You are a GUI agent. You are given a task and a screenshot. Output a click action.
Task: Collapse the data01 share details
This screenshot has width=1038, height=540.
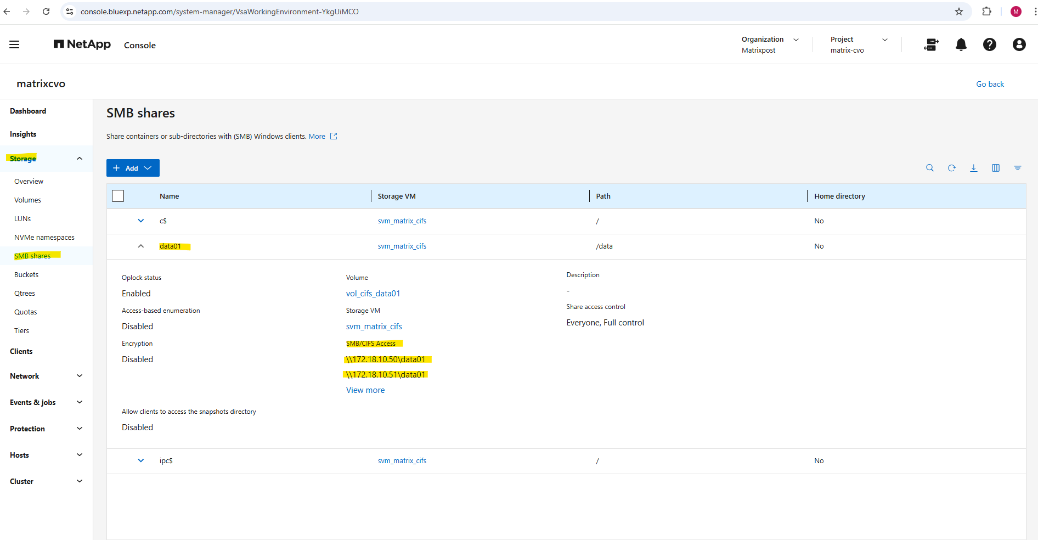tap(141, 246)
